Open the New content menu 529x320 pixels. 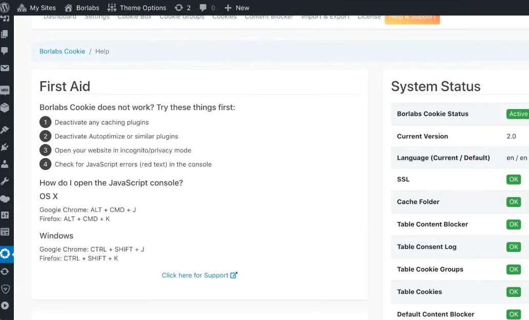coord(237,8)
